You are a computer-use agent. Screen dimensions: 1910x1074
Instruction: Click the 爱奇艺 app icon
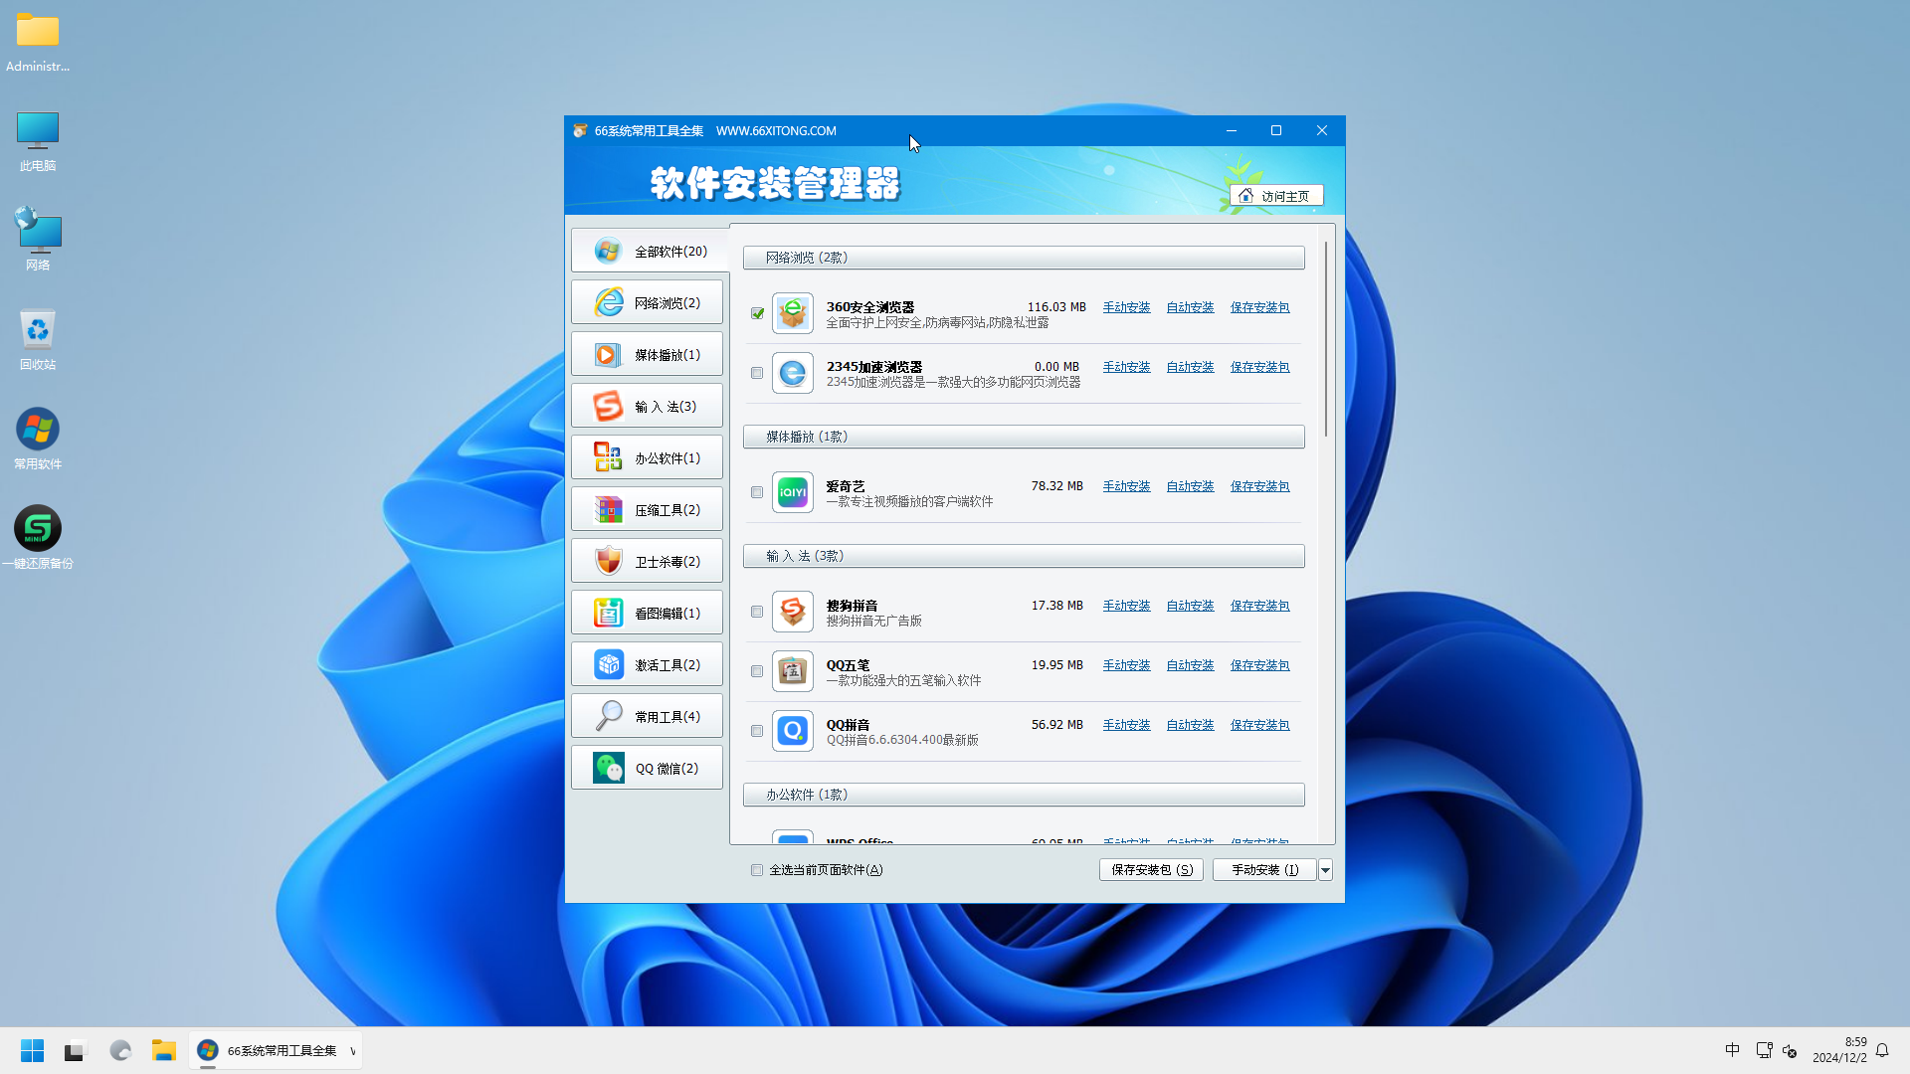tap(793, 492)
